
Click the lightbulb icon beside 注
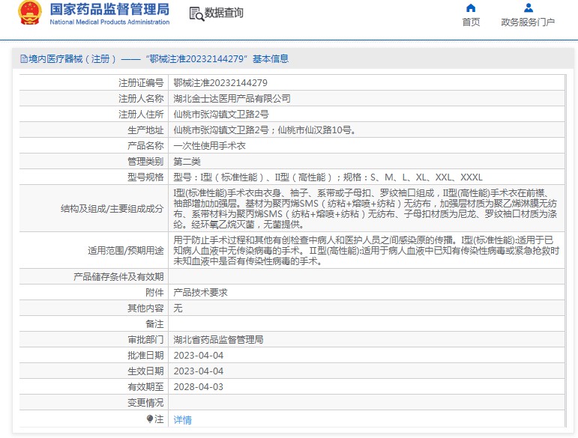[x=150, y=419]
